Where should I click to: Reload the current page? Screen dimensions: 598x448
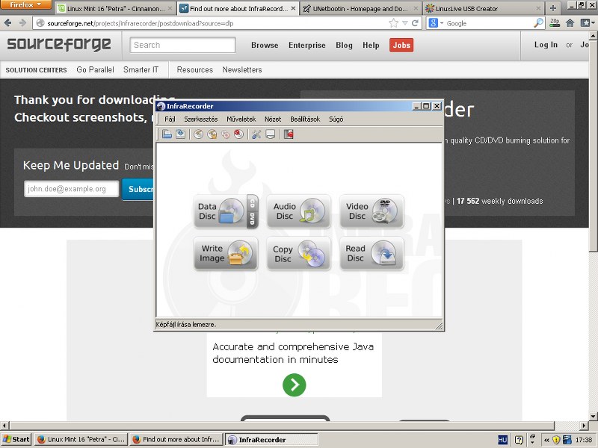click(415, 23)
